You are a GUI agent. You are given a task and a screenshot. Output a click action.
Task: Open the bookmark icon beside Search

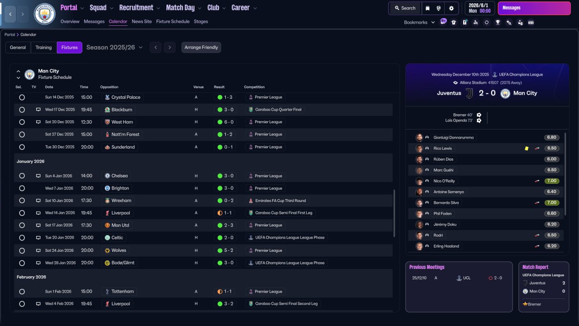click(427, 8)
